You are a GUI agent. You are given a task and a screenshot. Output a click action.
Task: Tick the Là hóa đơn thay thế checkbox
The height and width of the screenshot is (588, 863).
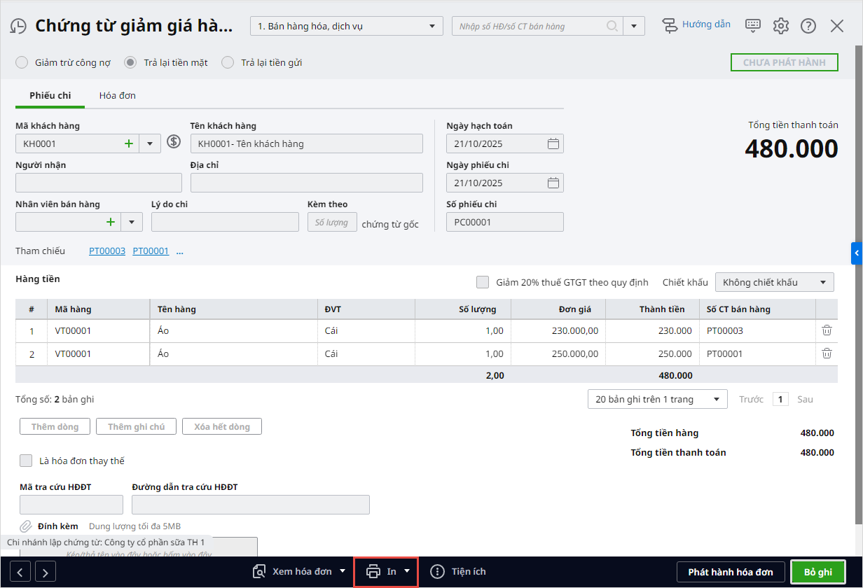(x=26, y=461)
